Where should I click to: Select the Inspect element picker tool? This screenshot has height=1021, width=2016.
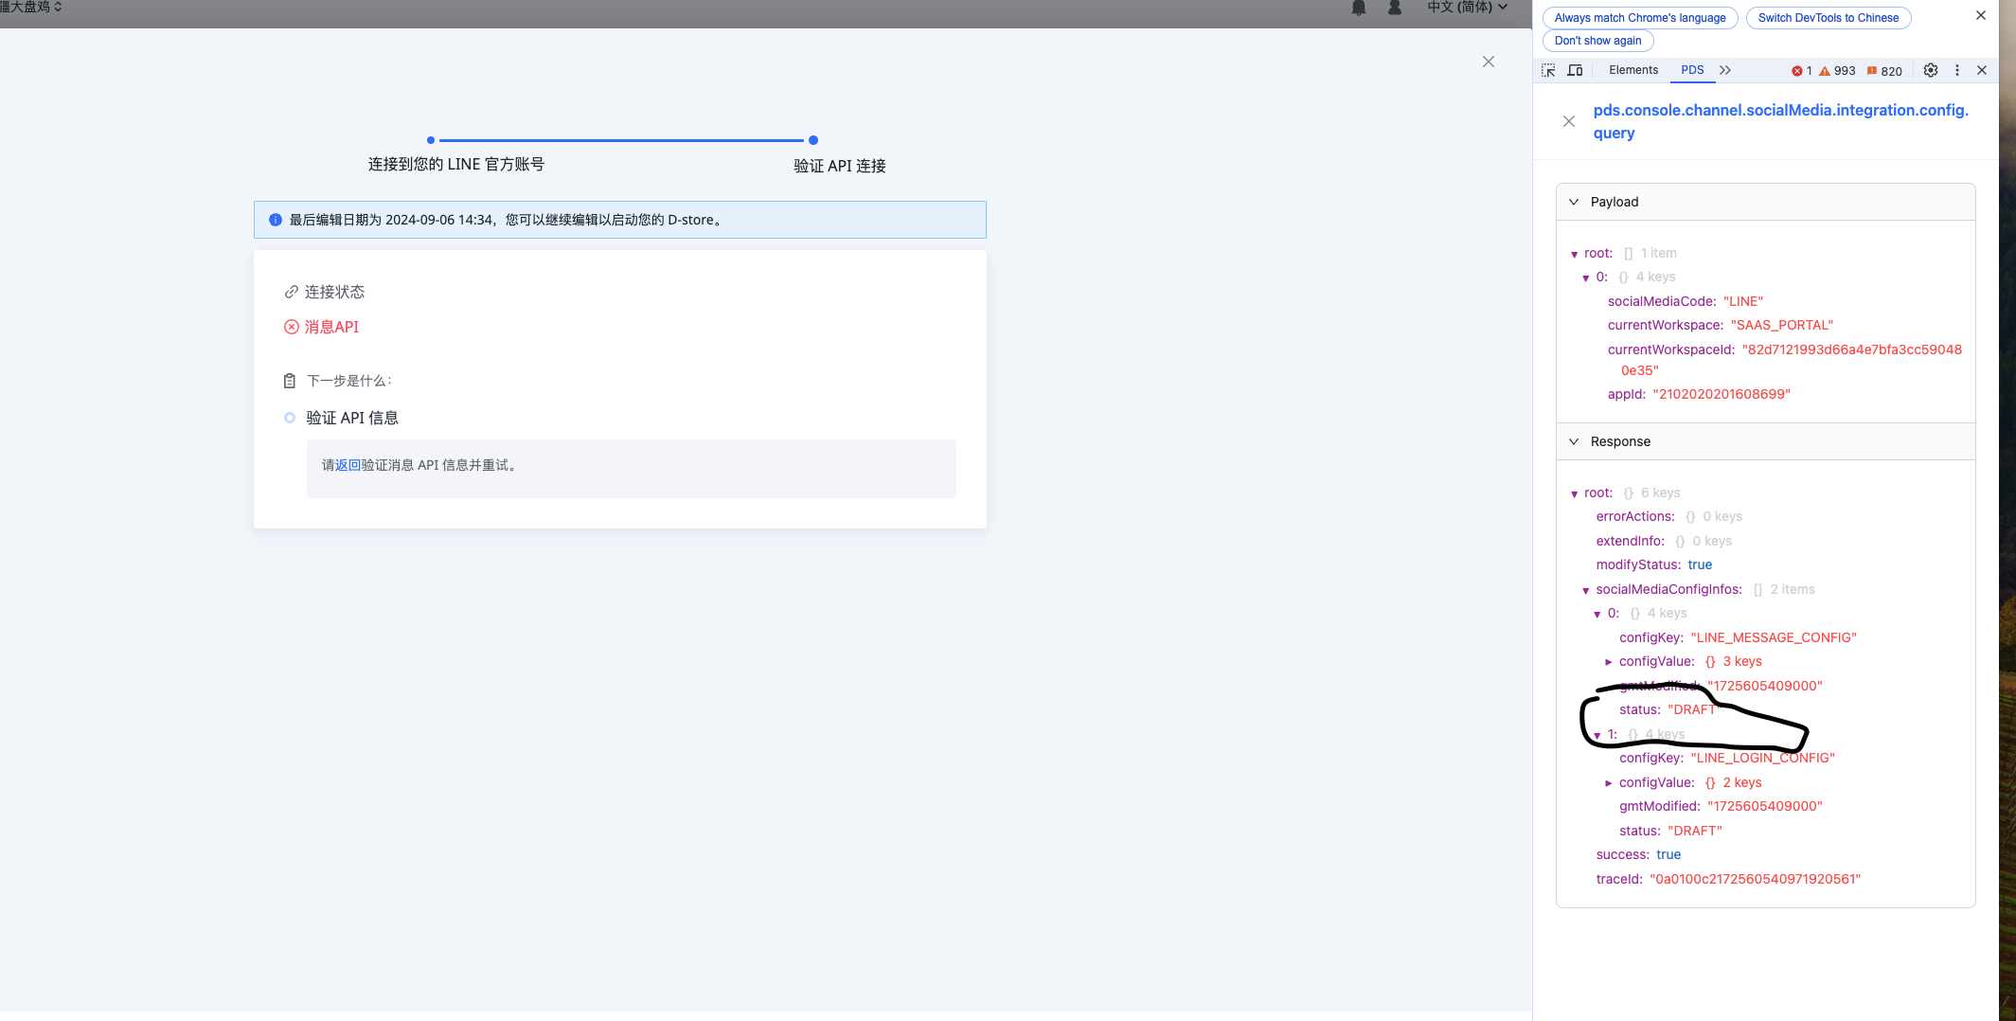point(1548,70)
